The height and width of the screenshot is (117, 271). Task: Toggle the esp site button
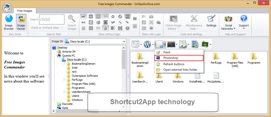(128, 17)
